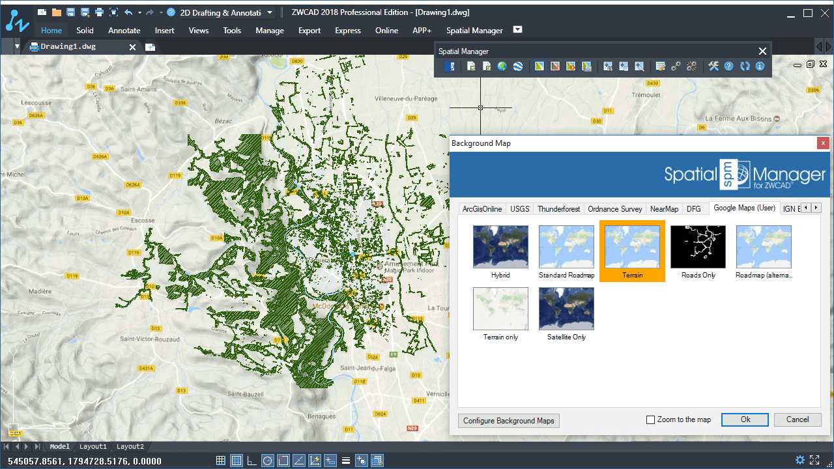Open the undo history dropdown arrow
The image size is (834, 469).
[139, 12]
